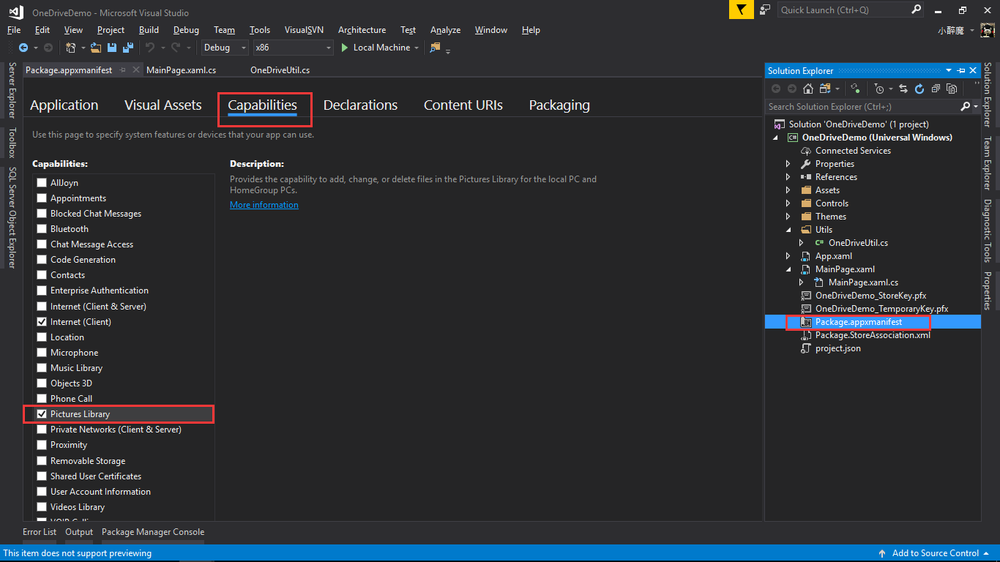Click the Solution Explorer view switcher icon

coord(825,89)
